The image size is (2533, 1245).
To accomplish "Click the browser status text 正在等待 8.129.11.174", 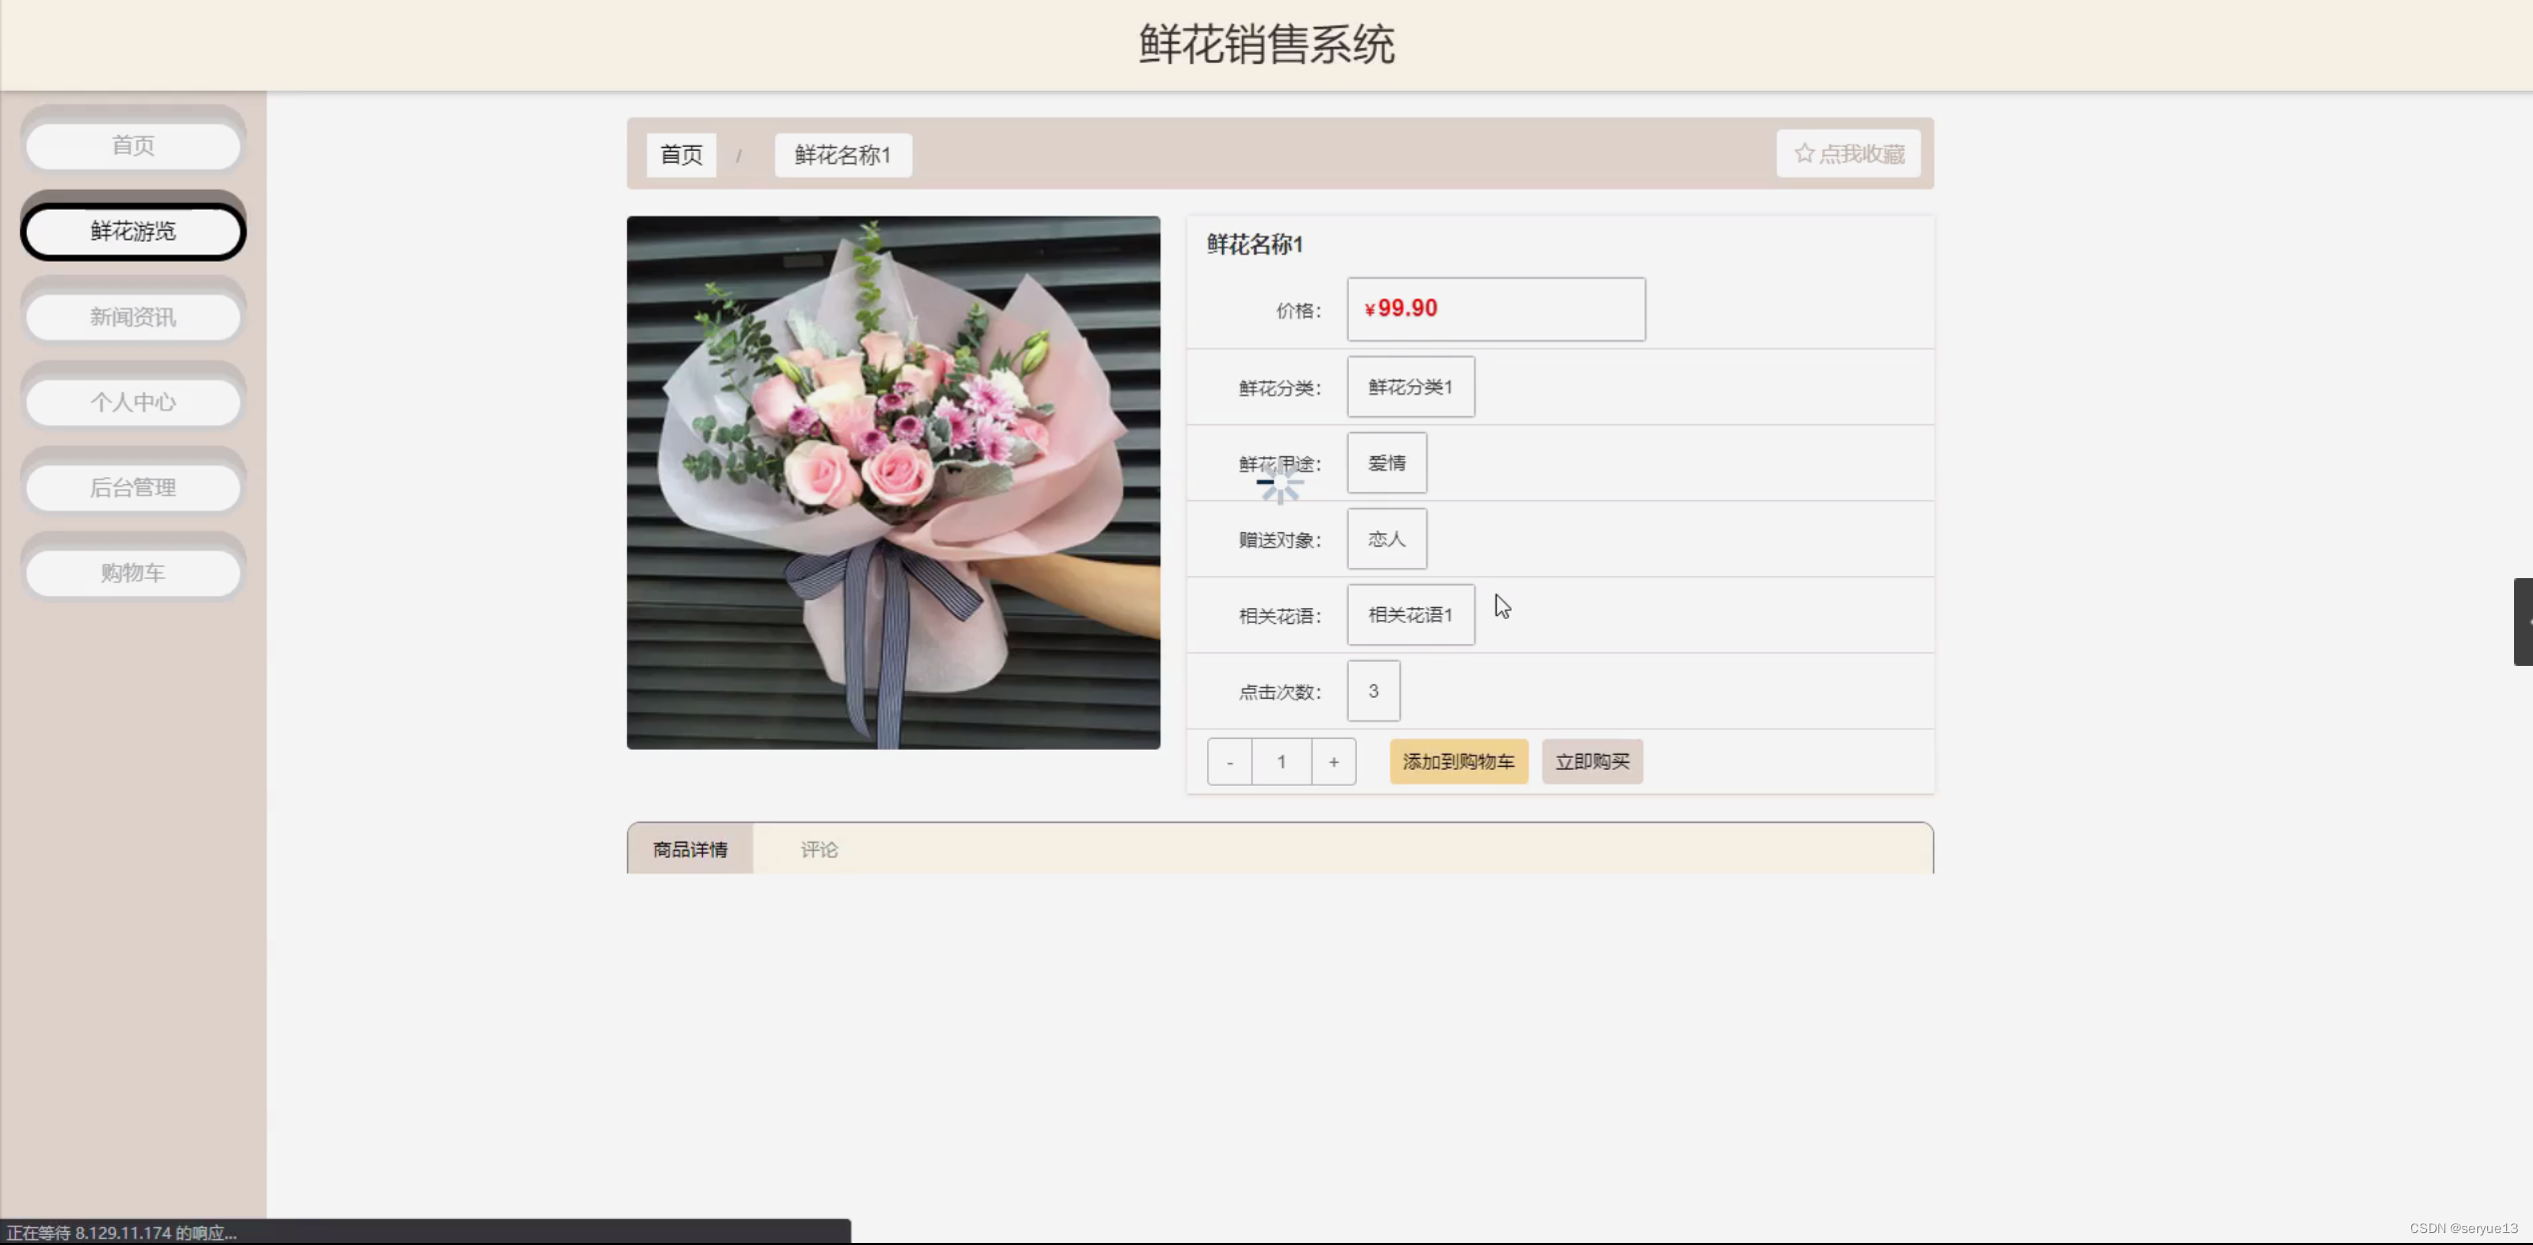I will click(x=122, y=1233).
